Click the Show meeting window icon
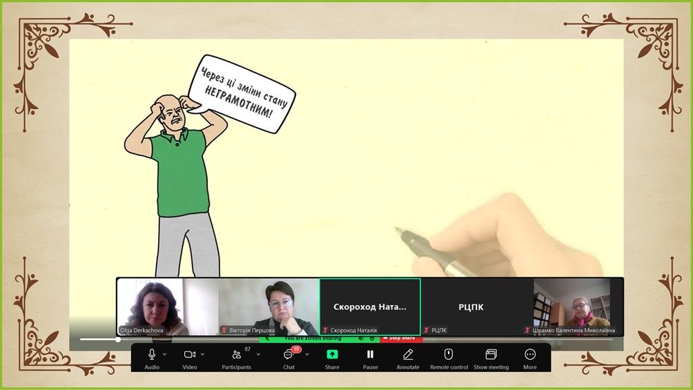This screenshot has height=390, width=693. pos(491,355)
